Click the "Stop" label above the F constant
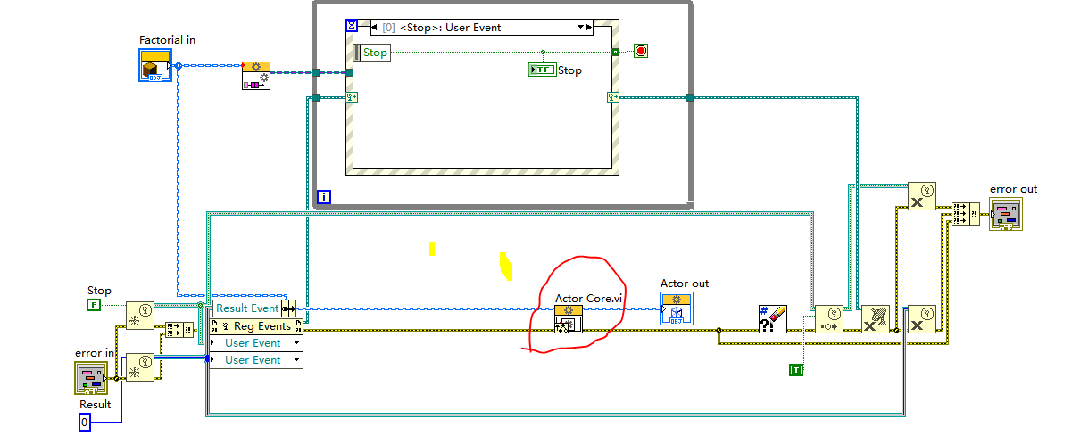This screenshot has height=444, width=1072. (99, 291)
